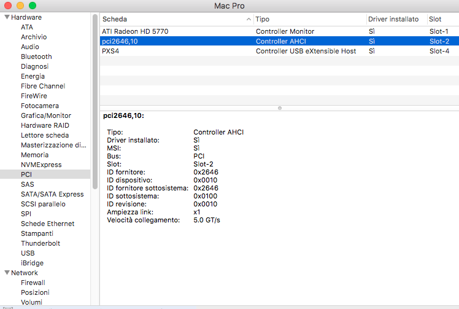This screenshot has height=309, width=459.
Task: Click the Slot-4 cell
Action: pos(439,51)
